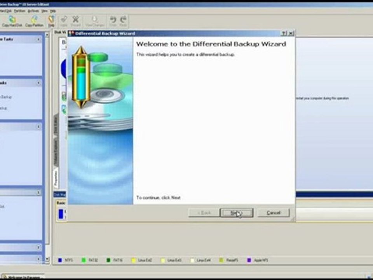Click the greyed-out Back button
The image size is (373, 280).
204,213
